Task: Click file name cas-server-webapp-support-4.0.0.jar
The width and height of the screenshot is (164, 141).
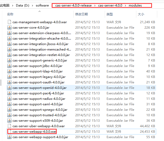Action: coord(40,137)
